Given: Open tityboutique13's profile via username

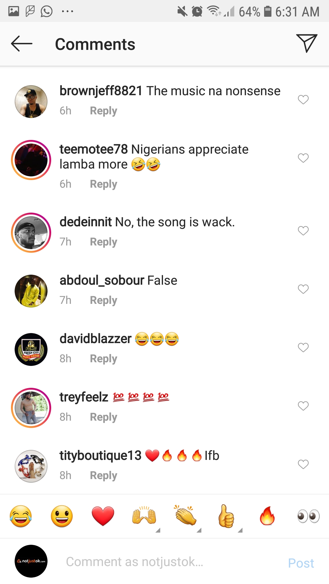Looking at the screenshot, I should tap(100, 455).
